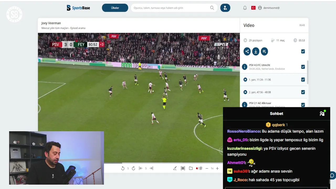336x189 pixels.
Task: Uncheck the 1. yarı 11:24 - 11:36 clip
Action: tap(303, 80)
